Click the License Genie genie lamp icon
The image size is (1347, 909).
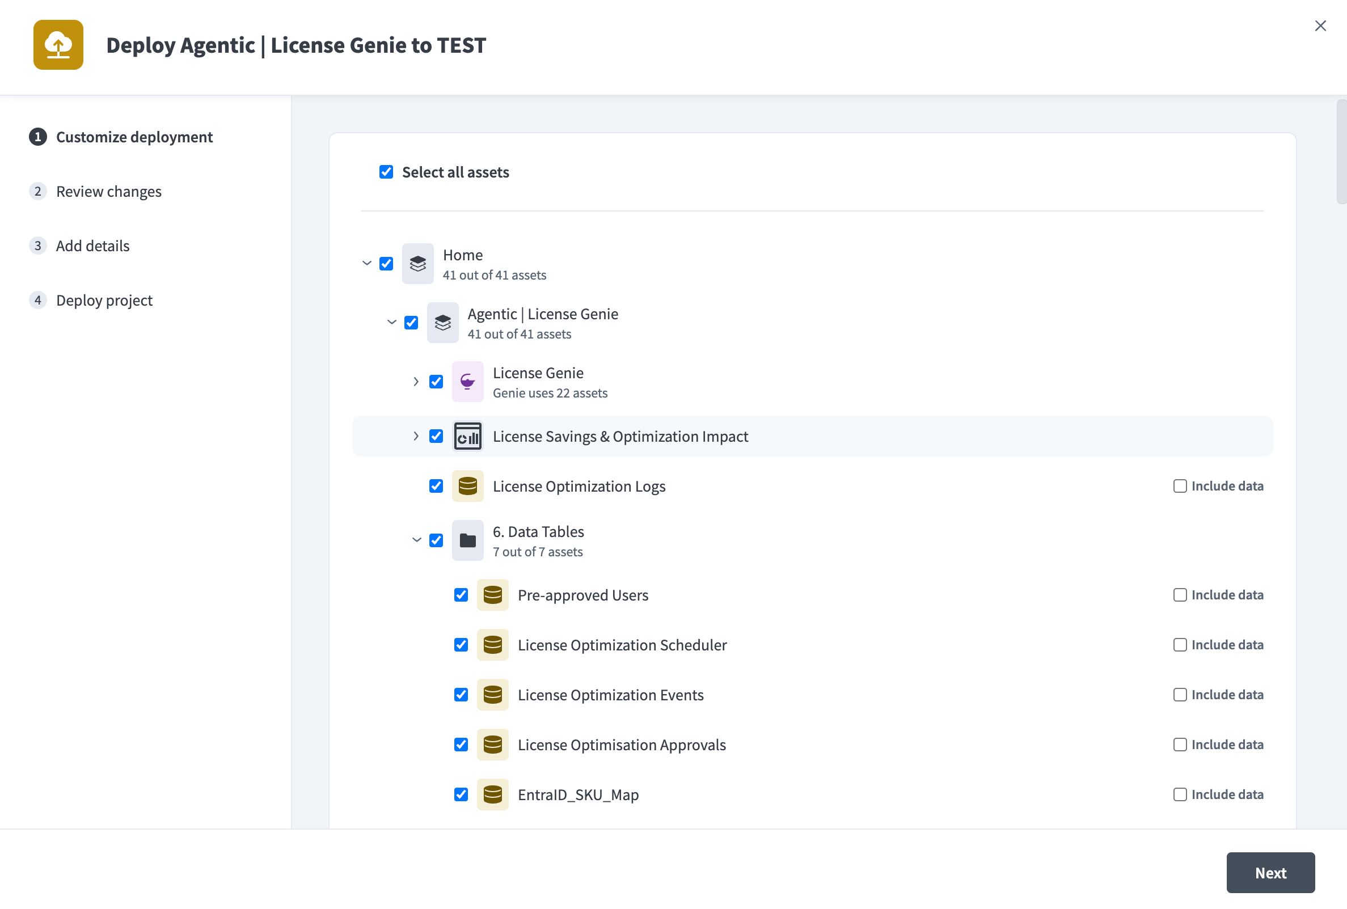tap(467, 382)
